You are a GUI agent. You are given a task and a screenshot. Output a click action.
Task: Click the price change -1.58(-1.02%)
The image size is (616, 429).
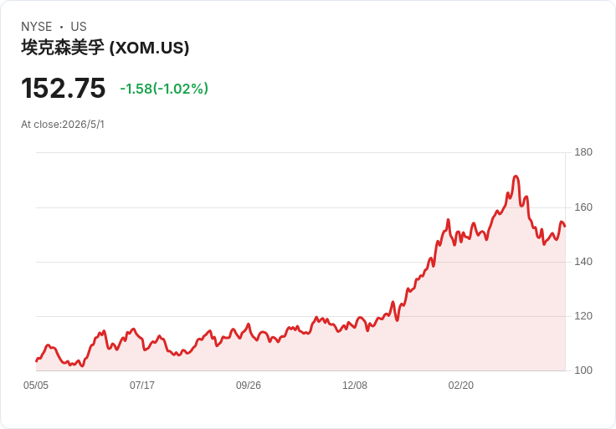[164, 89]
